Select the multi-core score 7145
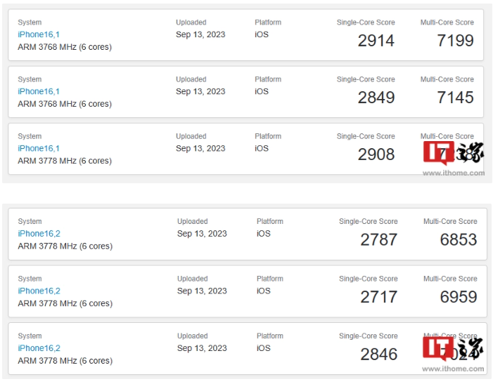This screenshot has height=384, width=493. click(x=455, y=98)
